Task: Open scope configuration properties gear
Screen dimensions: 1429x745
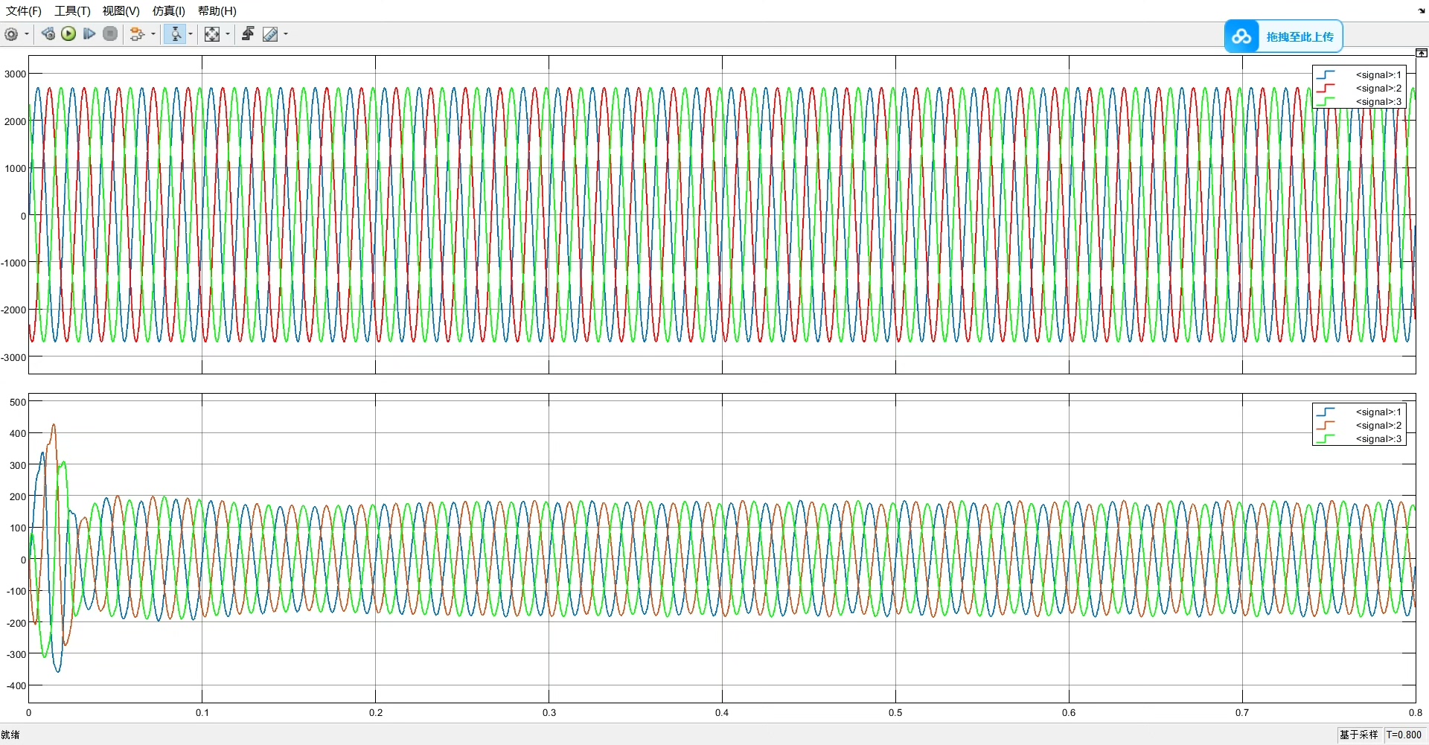Action: pyautogui.click(x=11, y=34)
